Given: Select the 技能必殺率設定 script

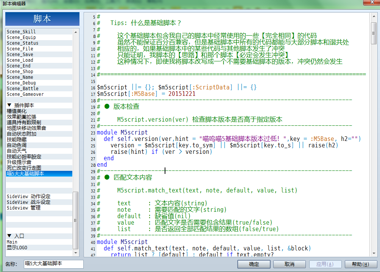Looking at the screenshot, I should click(x=39, y=157).
